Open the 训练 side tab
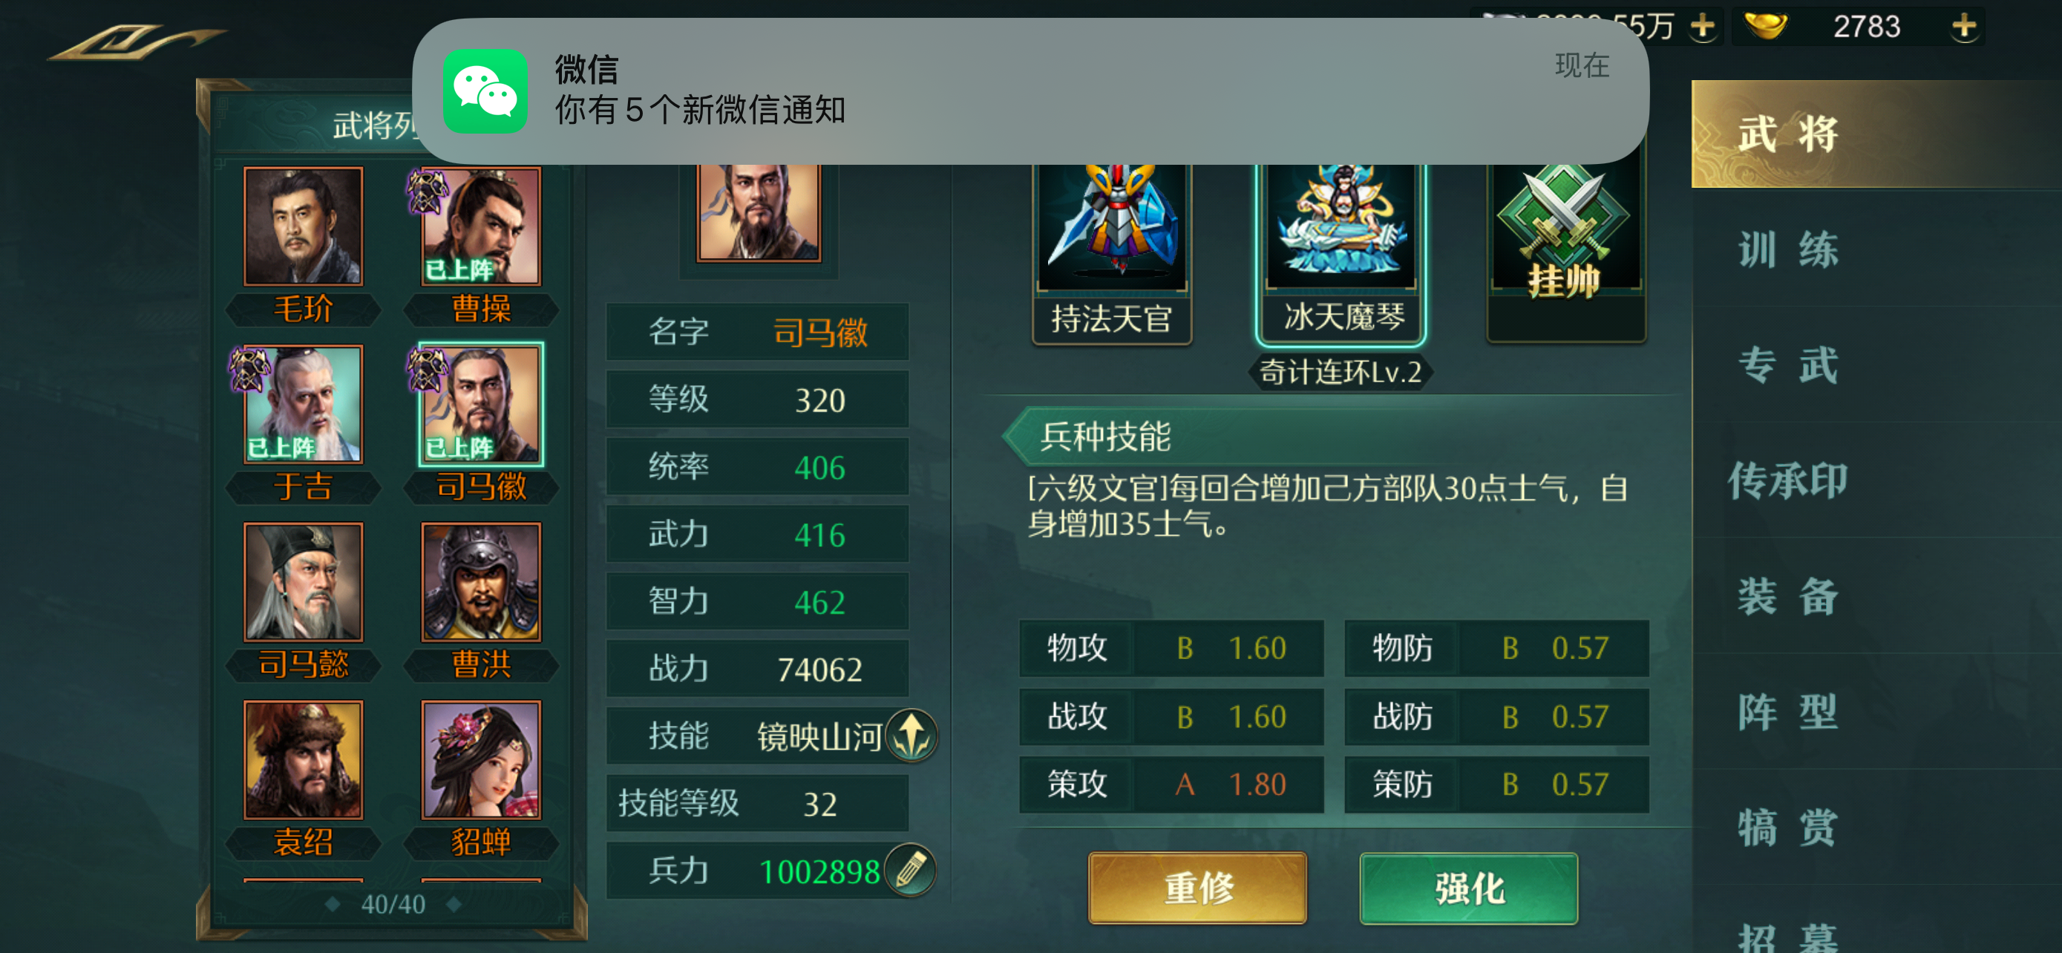Viewport: 2062px width, 953px height. (1788, 249)
